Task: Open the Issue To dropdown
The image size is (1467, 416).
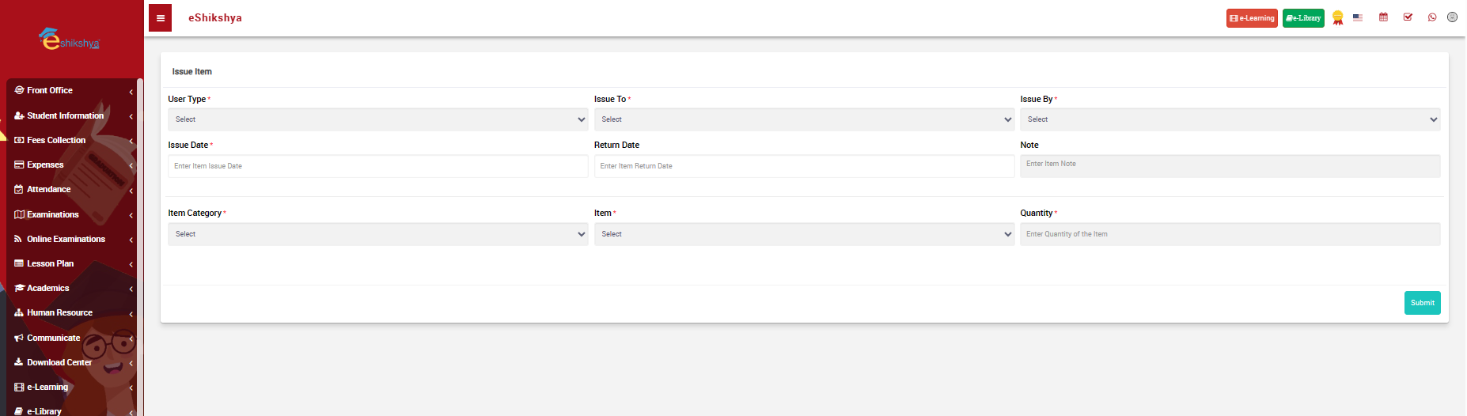Action: [x=803, y=119]
